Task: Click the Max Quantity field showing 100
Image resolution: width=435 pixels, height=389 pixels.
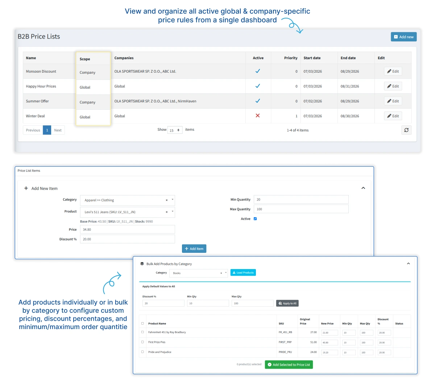Action: point(301,209)
